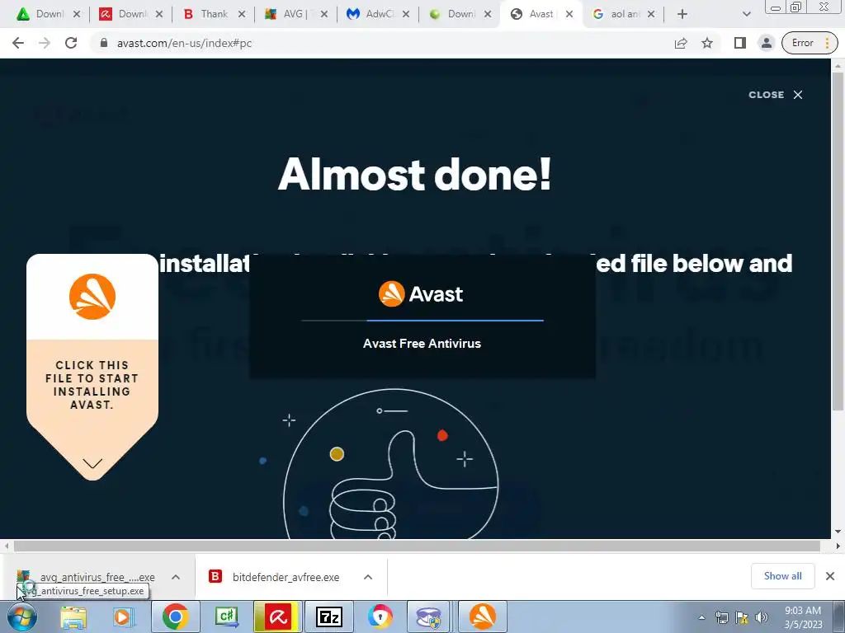Click the volume speaker tray icon
This screenshot has width=845, height=633.
tap(762, 617)
